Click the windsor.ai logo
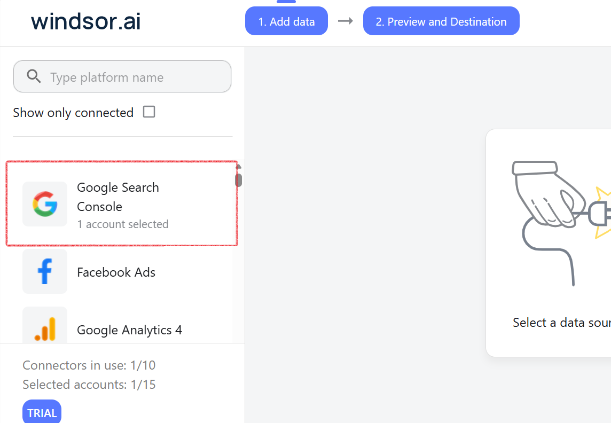 pyautogui.click(x=85, y=21)
